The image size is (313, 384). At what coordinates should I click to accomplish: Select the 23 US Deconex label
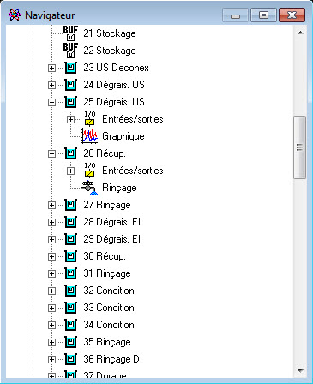coord(116,68)
